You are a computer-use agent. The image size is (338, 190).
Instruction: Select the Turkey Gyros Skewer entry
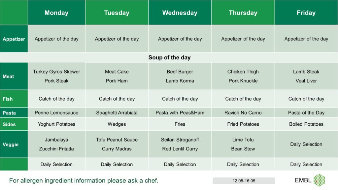click(x=56, y=72)
